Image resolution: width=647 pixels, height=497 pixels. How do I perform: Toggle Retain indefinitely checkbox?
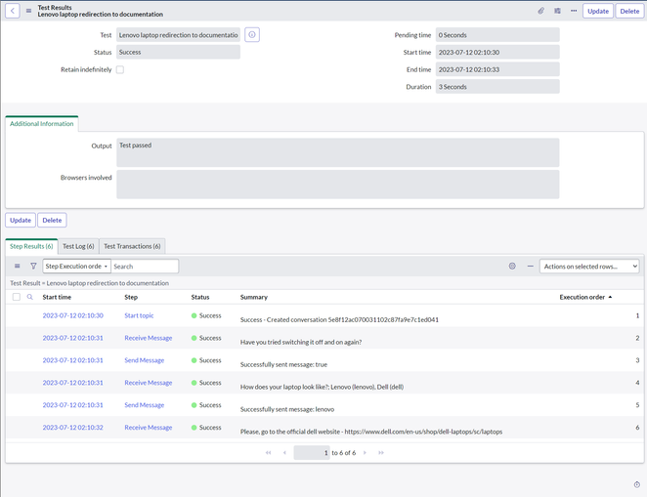[120, 69]
